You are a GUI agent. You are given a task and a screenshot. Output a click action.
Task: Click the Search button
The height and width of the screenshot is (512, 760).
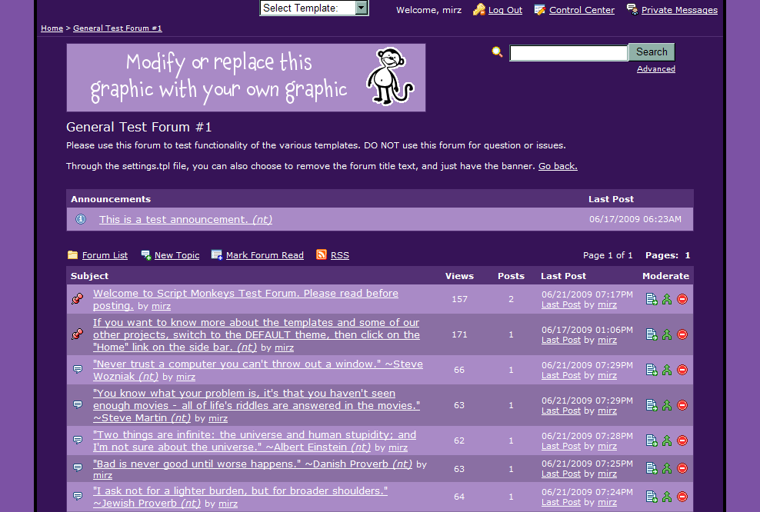click(652, 52)
